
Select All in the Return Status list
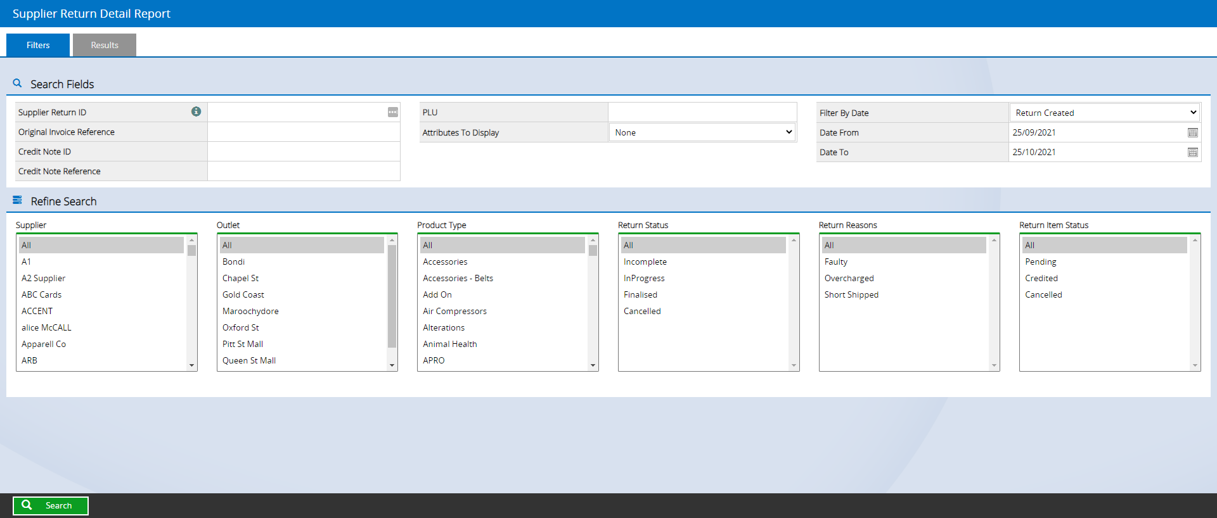pyautogui.click(x=704, y=245)
